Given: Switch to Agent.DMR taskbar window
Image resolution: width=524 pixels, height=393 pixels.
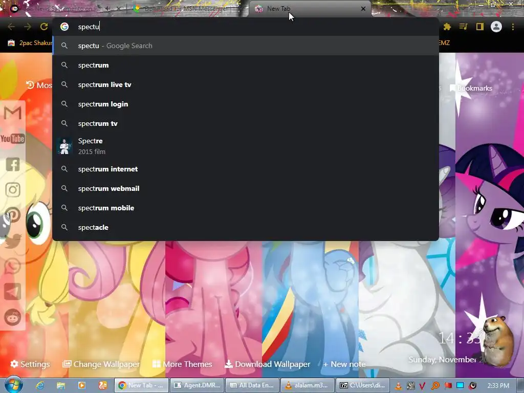Looking at the screenshot, I should coord(197,385).
